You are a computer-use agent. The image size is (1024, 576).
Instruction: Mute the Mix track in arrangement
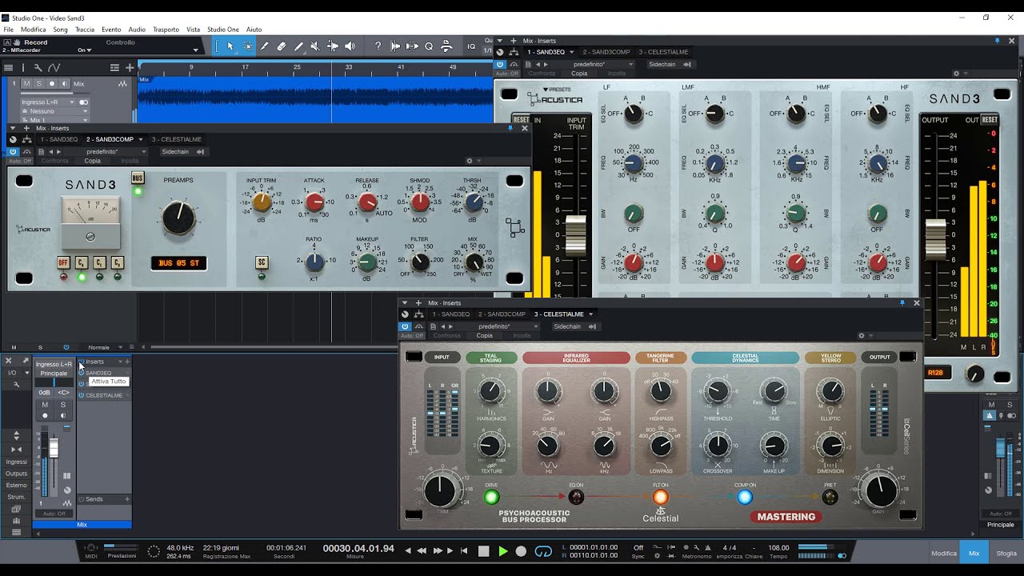(26, 83)
